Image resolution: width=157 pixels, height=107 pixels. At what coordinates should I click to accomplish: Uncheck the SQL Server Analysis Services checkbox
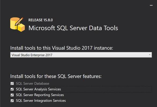(12, 89)
